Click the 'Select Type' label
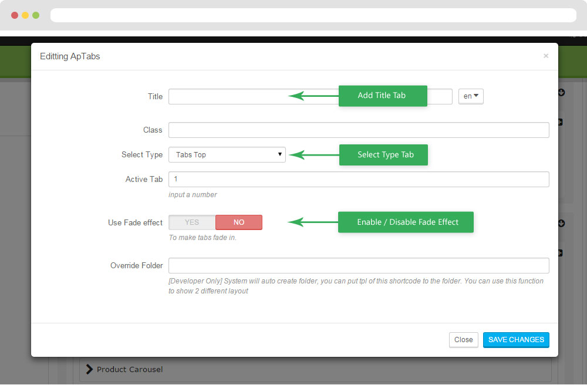This screenshot has width=587, height=385. click(142, 154)
